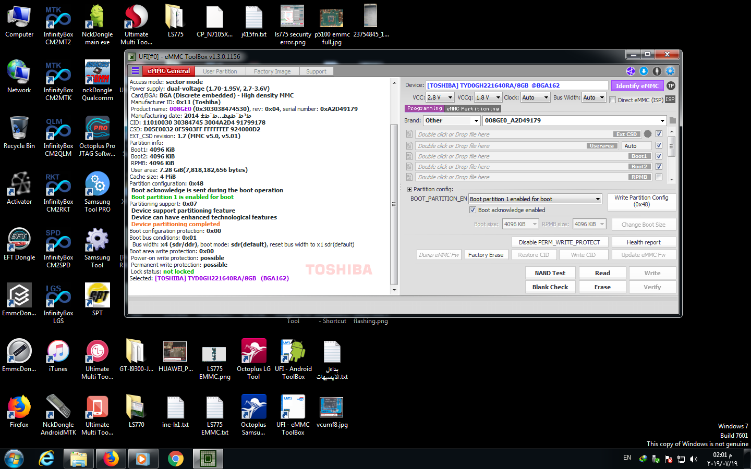Click Write Partition Config (0x48) button
This screenshot has height=469, width=751.
[641, 201]
